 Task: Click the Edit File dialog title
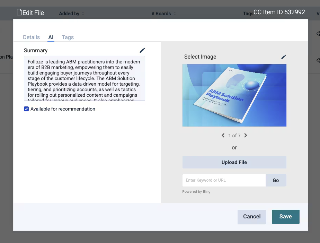[33, 13]
